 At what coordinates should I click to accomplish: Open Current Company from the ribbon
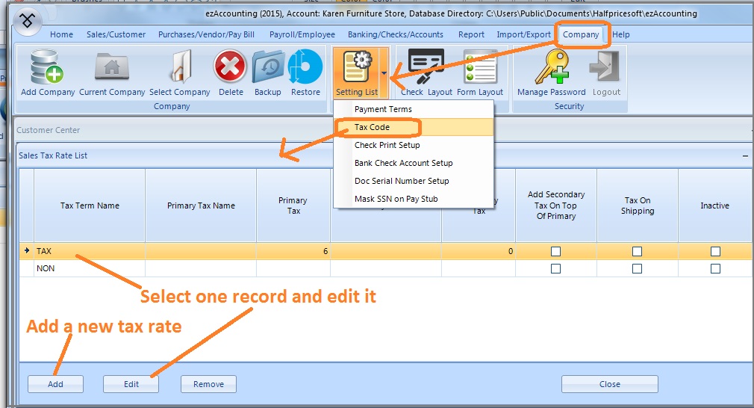(x=112, y=68)
